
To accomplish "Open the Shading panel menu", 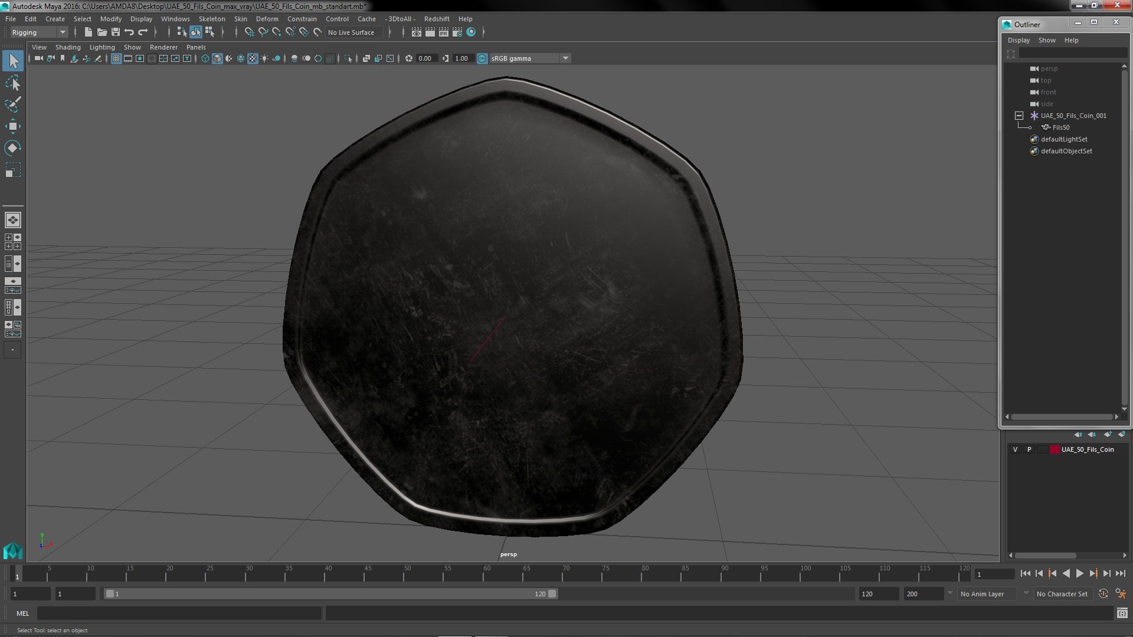I will pyautogui.click(x=68, y=47).
